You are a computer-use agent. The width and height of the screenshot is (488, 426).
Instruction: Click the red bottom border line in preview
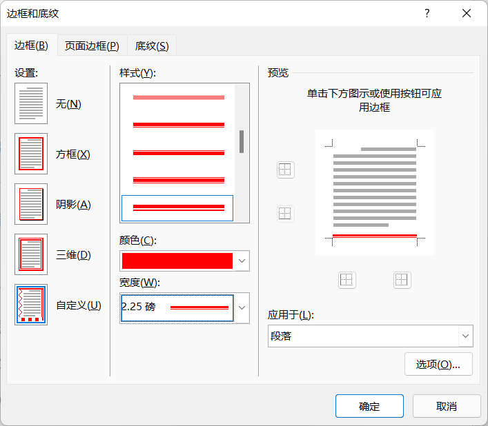[x=374, y=236]
